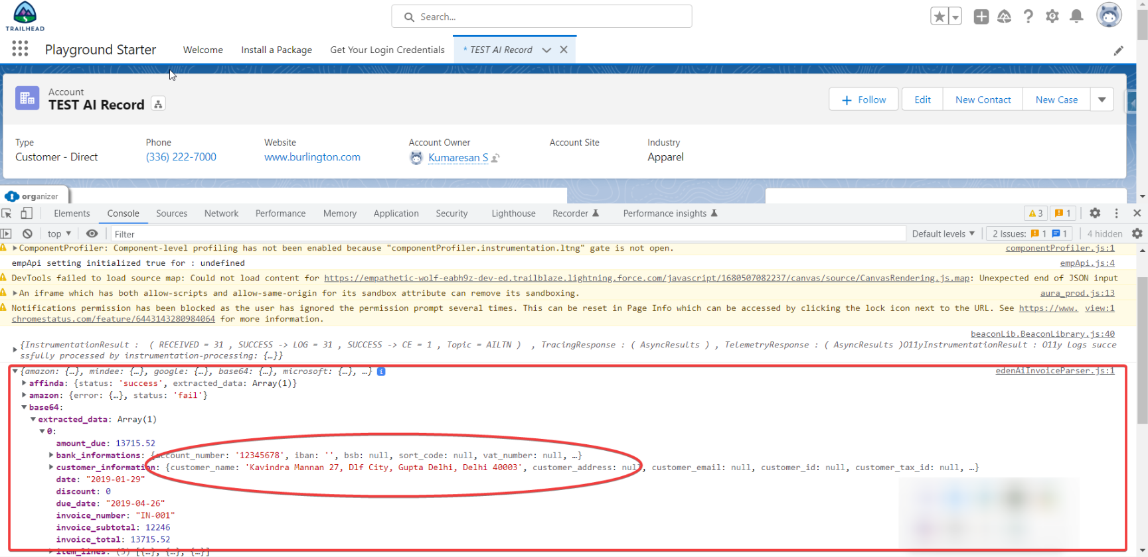
Task: Open Get Your Login Credentials tab
Action: pyautogui.click(x=387, y=50)
